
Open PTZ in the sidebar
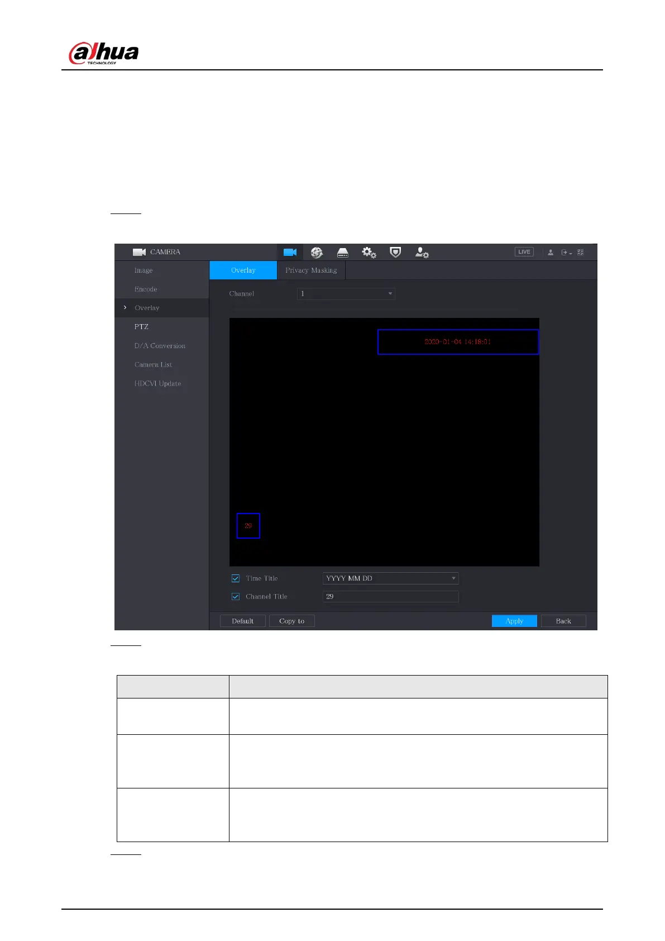(x=141, y=327)
